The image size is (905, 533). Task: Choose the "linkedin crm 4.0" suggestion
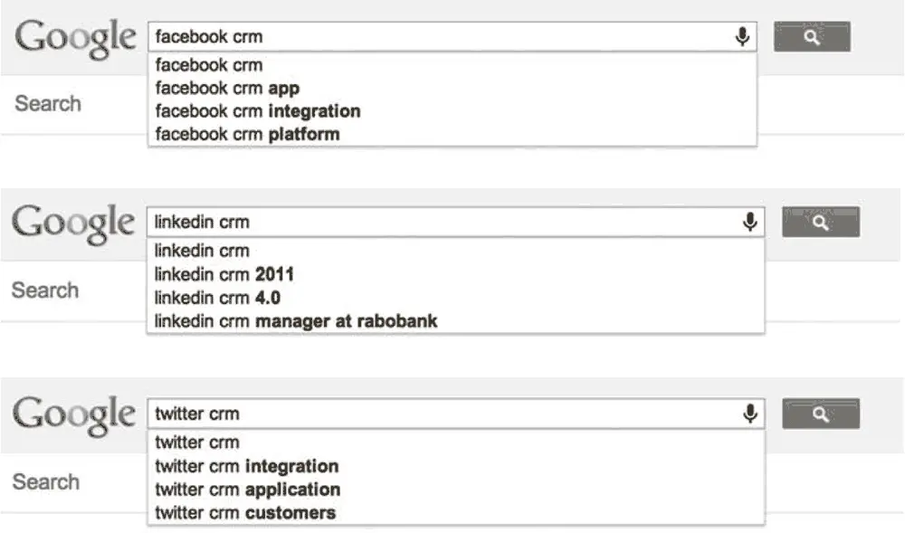click(455, 298)
